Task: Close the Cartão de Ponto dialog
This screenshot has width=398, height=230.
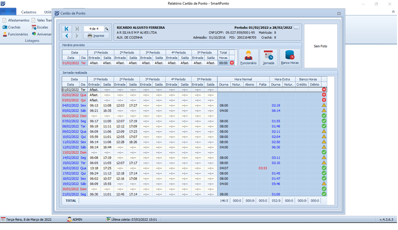Action: tap(339, 14)
